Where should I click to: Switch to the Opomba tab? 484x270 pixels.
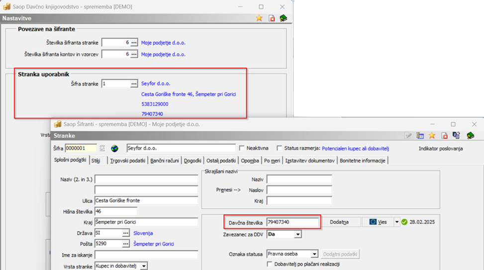250,161
